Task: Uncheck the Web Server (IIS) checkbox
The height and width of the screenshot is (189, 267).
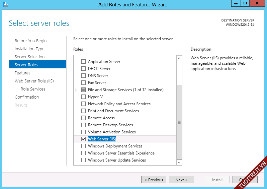Action: [84, 139]
